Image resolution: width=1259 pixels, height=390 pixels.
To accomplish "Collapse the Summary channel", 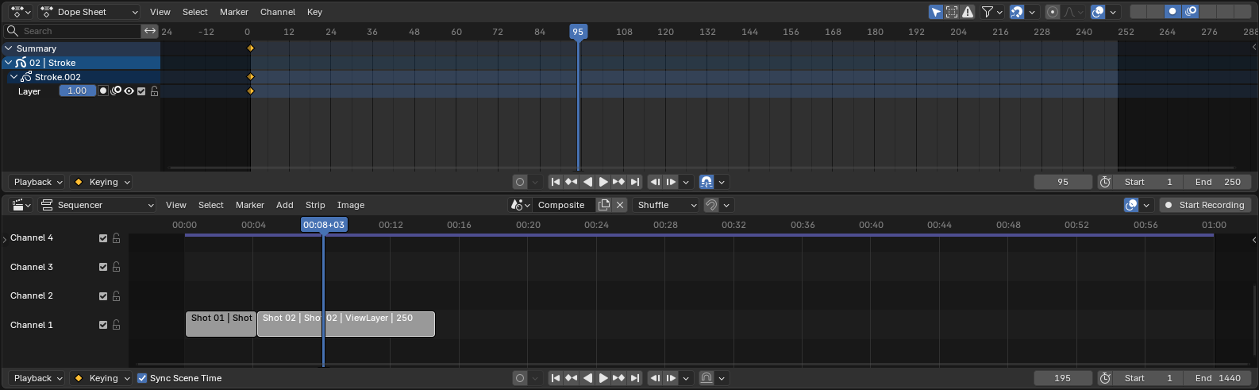I will tap(9, 48).
